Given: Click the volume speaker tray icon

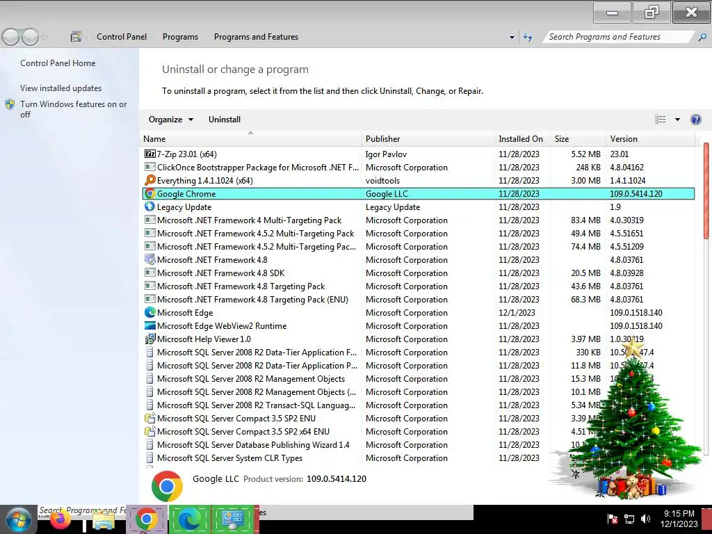Looking at the screenshot, I should point(645,519).
